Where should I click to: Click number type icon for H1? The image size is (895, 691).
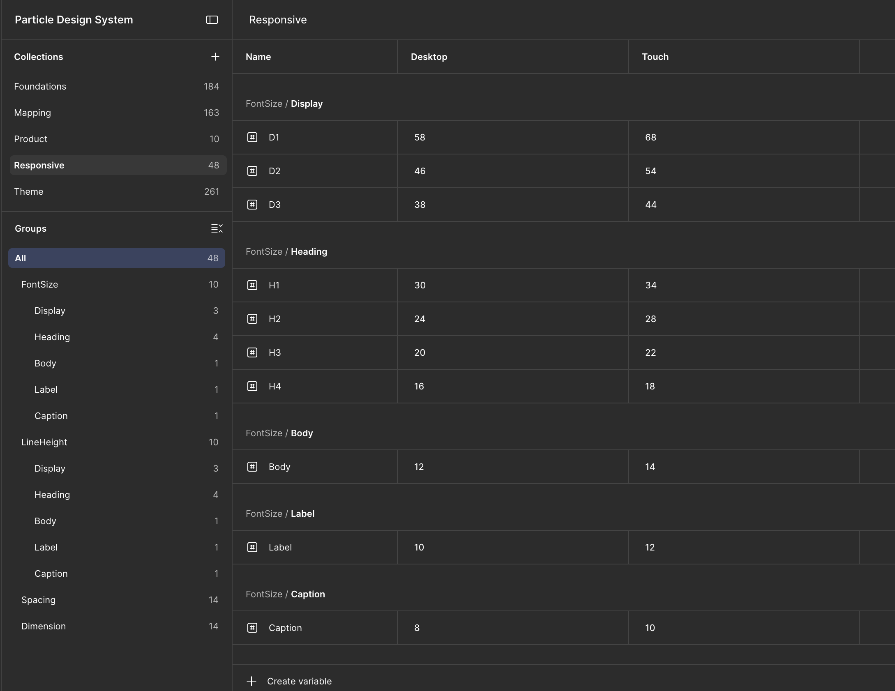(x=252, y=285)
